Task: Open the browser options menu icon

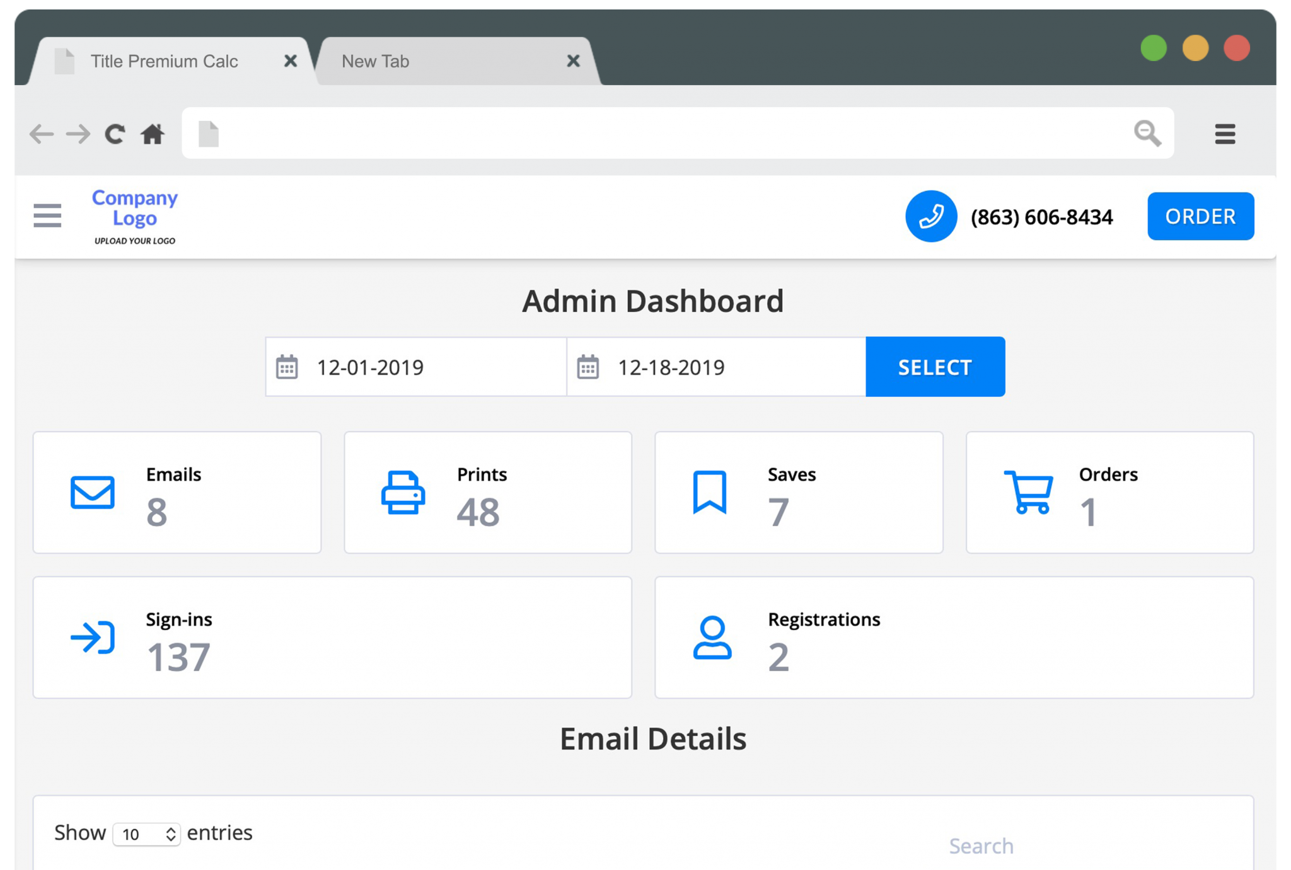Action: 1224,134
